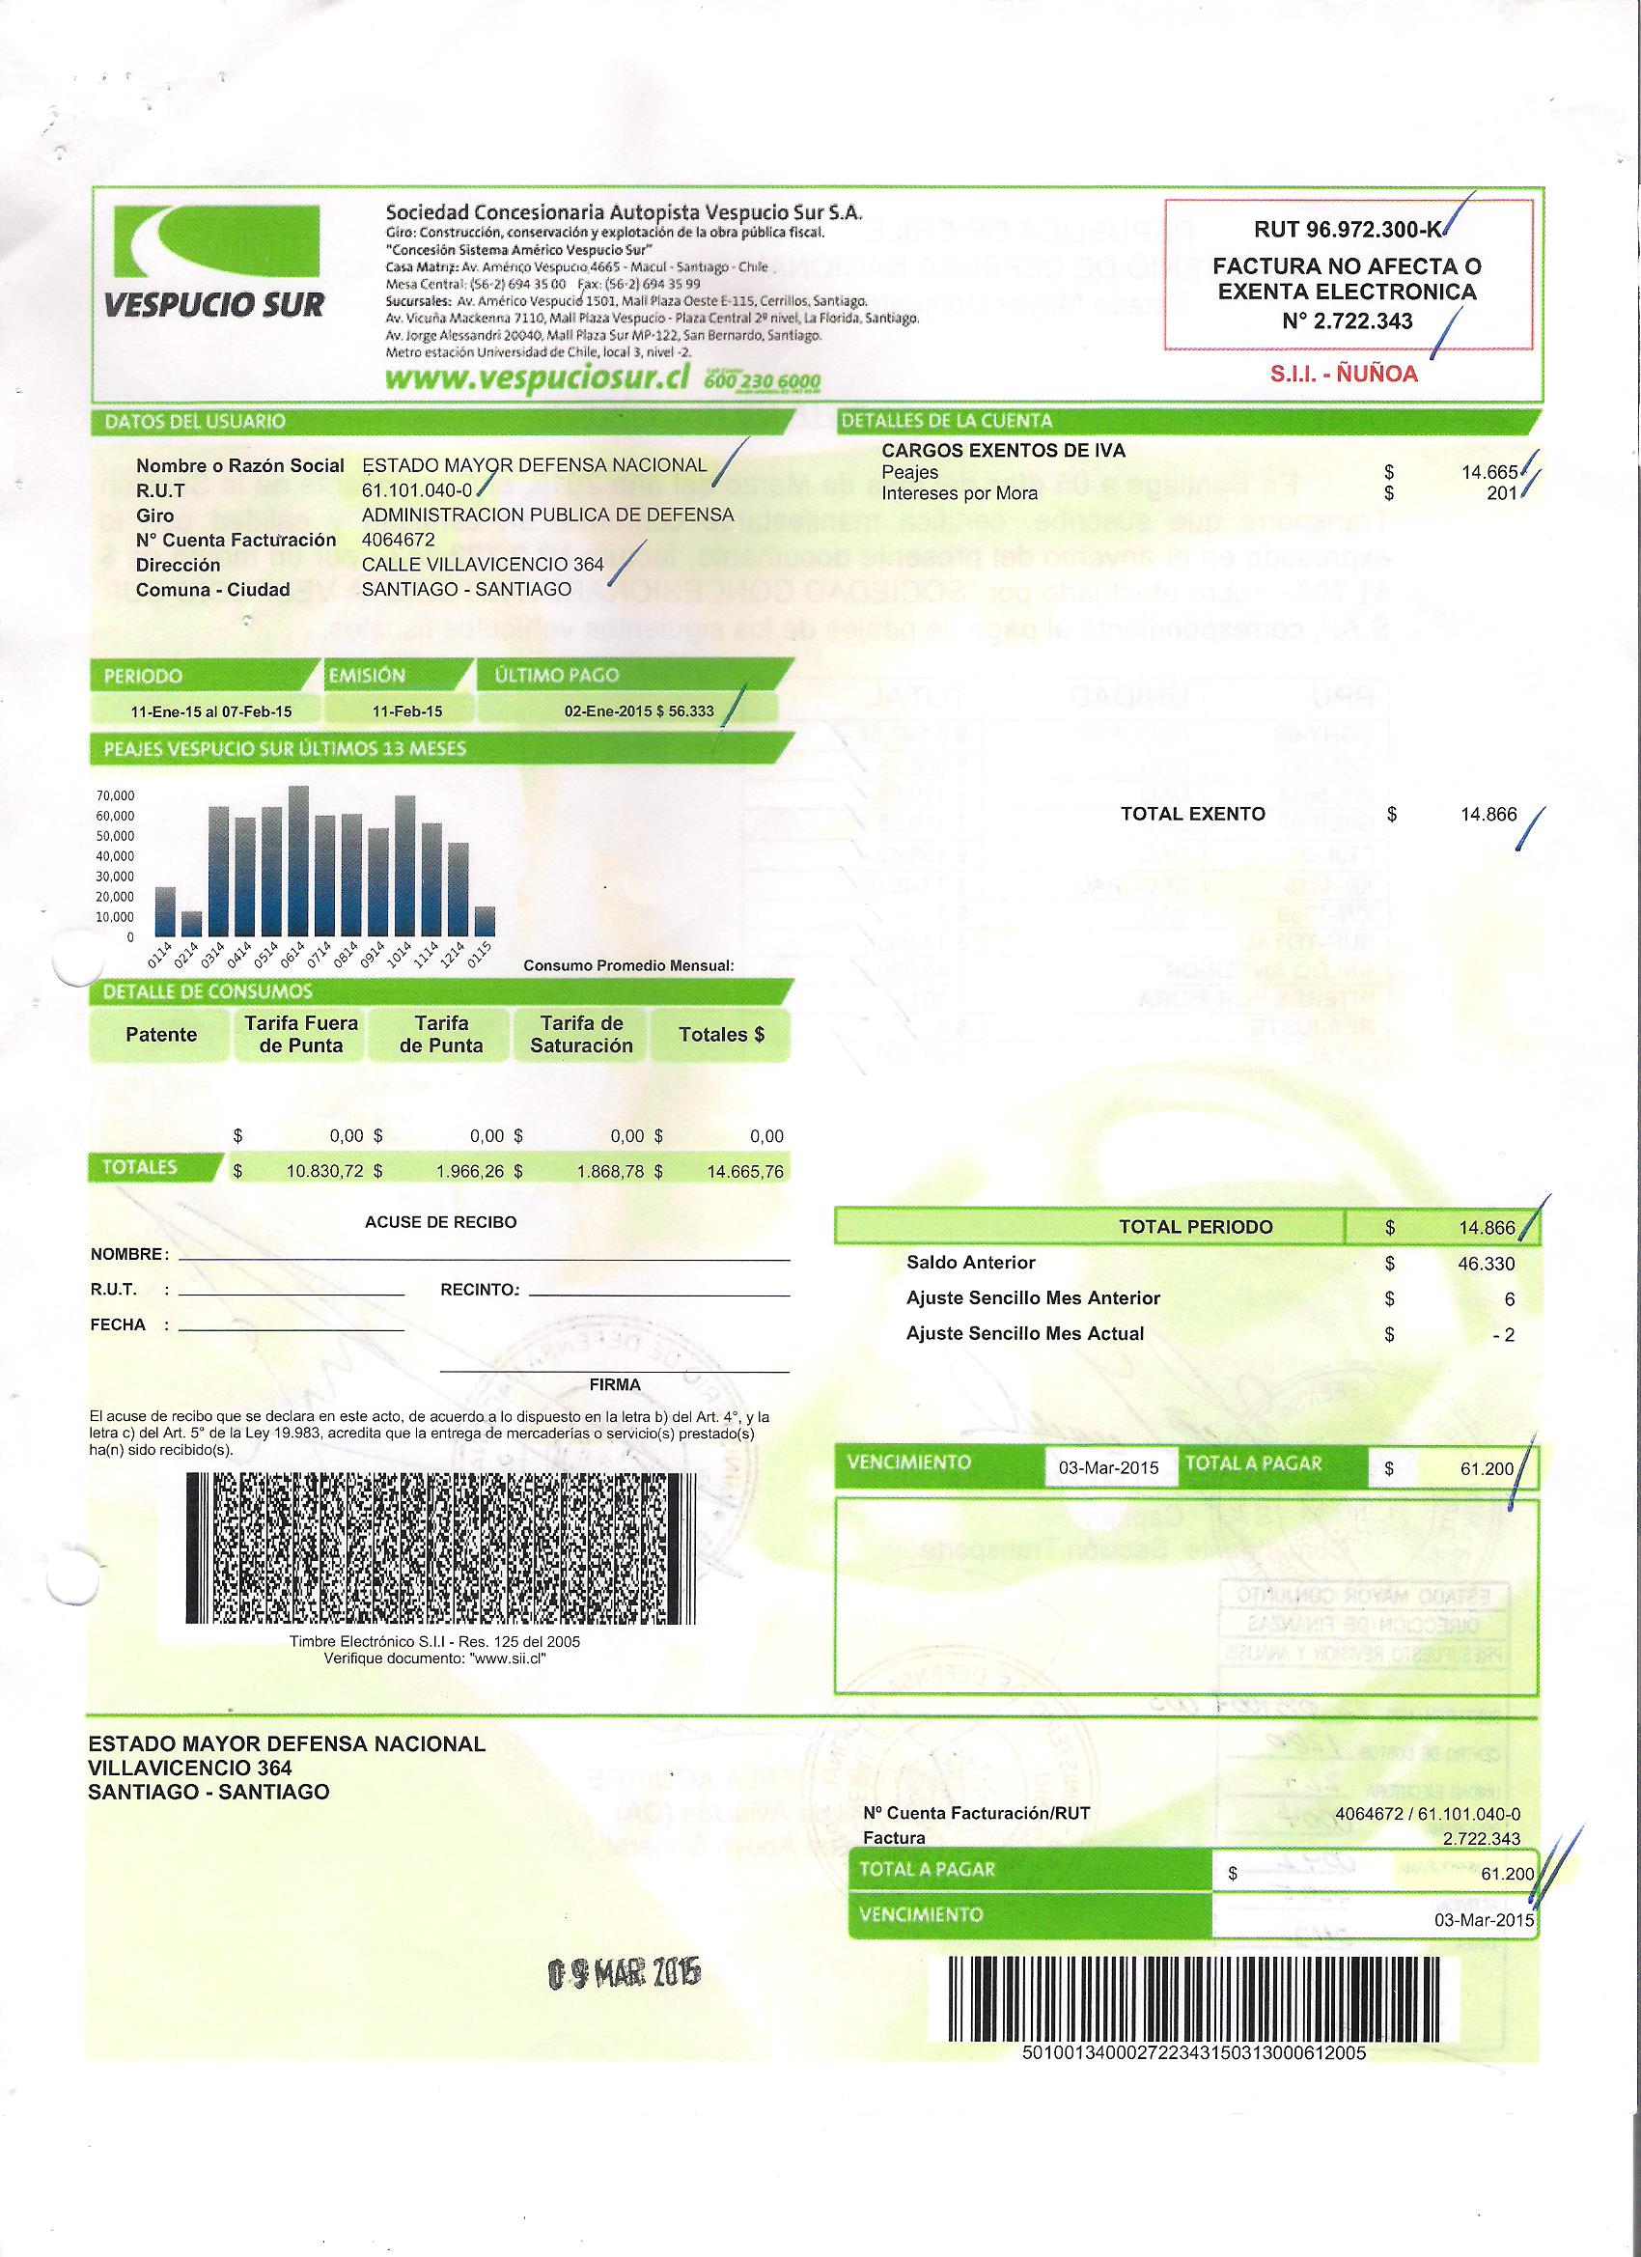The width and height of the screenshot is (1641, 2257).
Task: Click the ACUSE DE RECIBO heading
Action: tap(441, 1221)
